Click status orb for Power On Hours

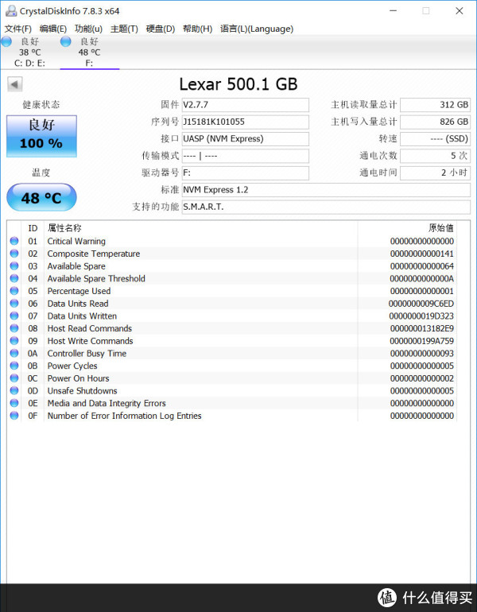tap(14, 378)
